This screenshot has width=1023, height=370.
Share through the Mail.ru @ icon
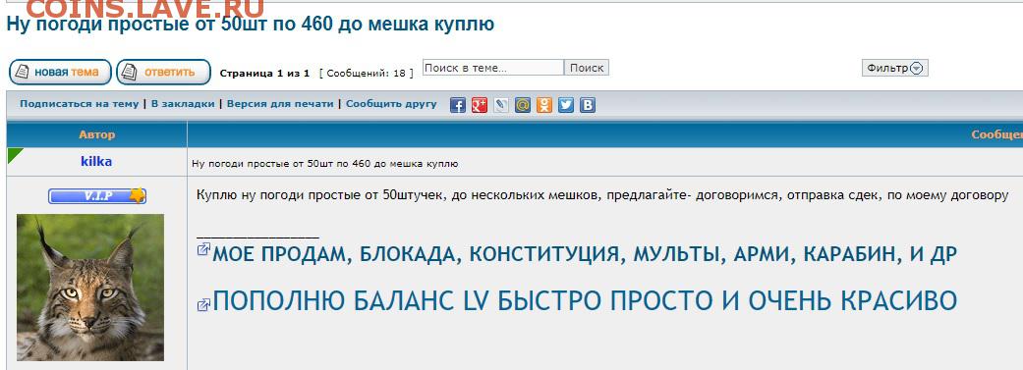point(523,105)
